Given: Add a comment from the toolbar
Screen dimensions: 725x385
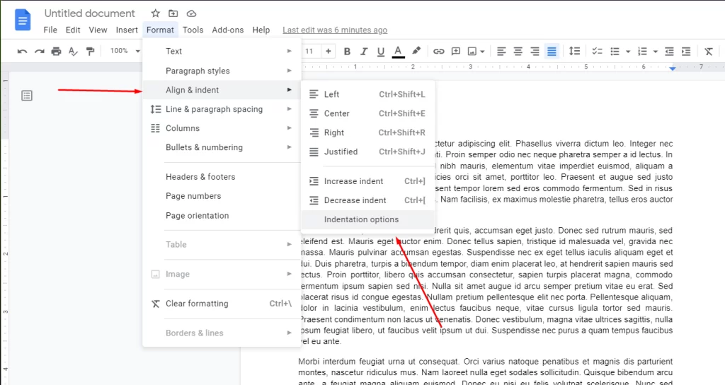Looking at the screenshot, I should pyautogui.click(x=456, y=51).
